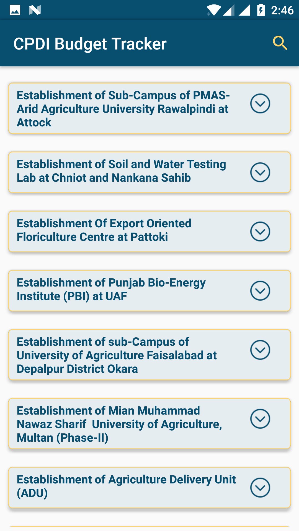The width and height of the screenshot is (299, 531).
Task: Expand the Export Oriented Floriculture Centre item
Action: (260, 231)
